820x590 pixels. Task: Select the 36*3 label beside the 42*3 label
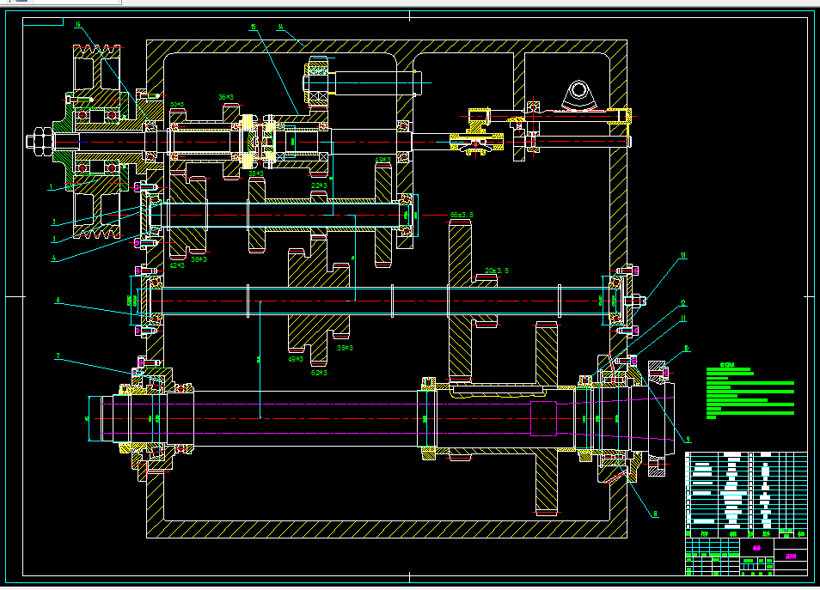(199, 259)
